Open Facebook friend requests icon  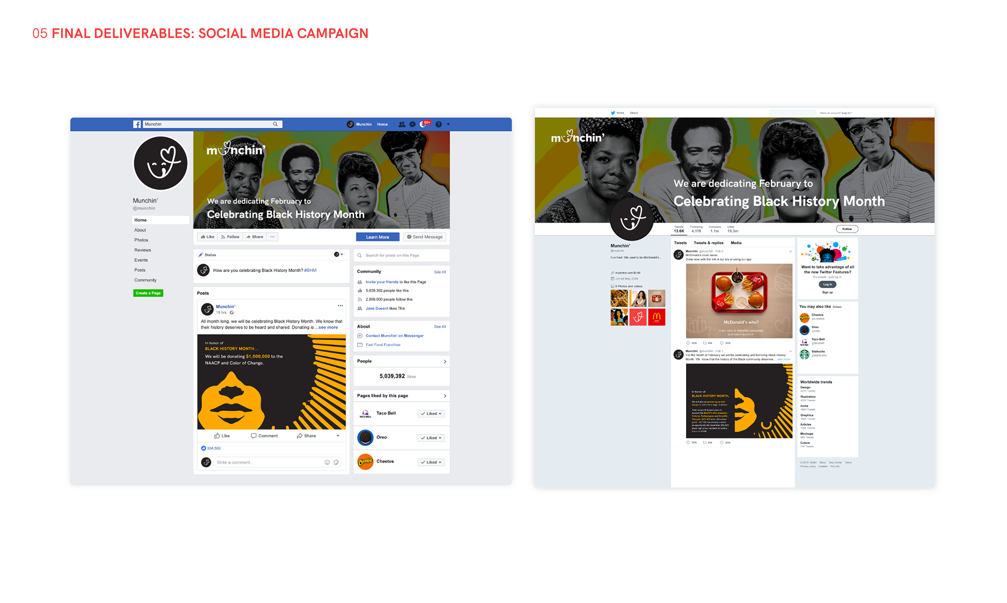click(402, 124)
